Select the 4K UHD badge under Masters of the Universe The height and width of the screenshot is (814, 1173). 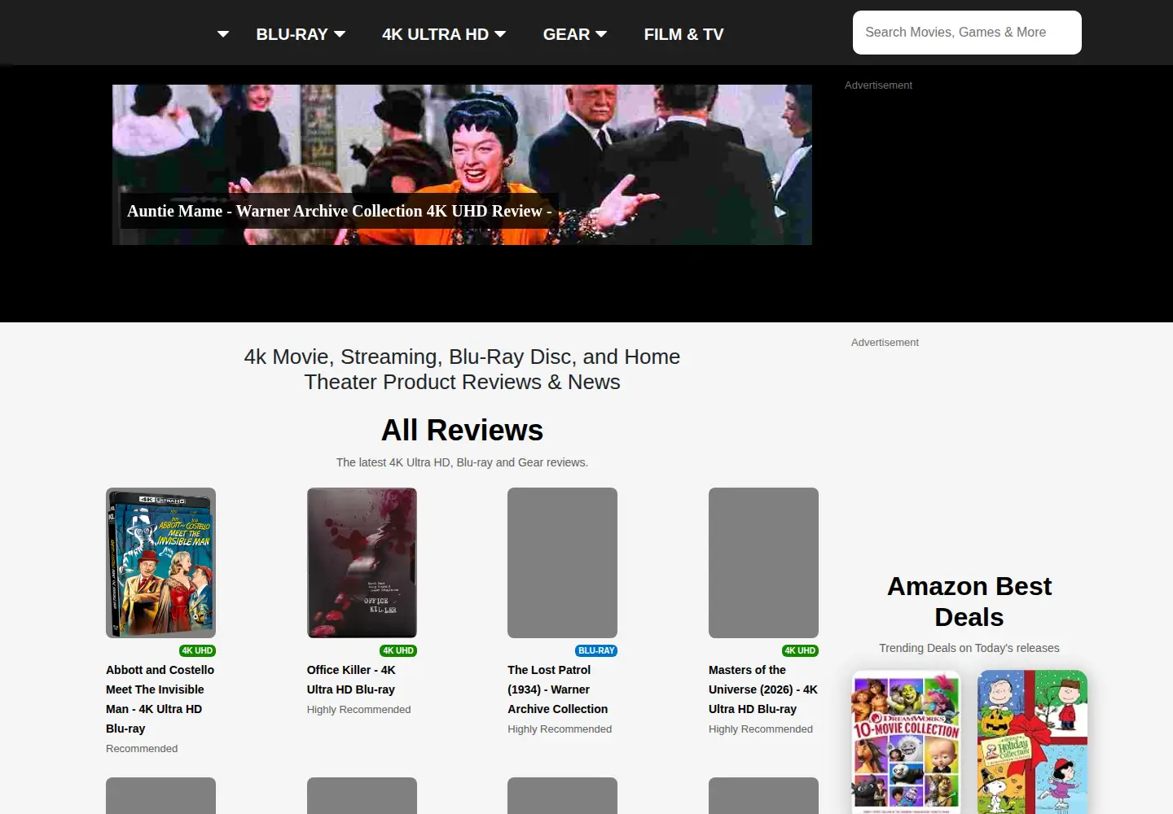coord(800,650)
